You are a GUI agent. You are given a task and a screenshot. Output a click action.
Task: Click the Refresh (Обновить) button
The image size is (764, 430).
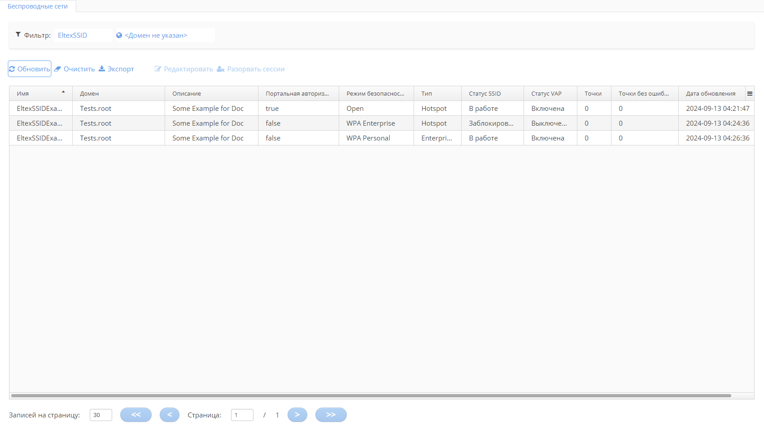click(x=30, y=69)
